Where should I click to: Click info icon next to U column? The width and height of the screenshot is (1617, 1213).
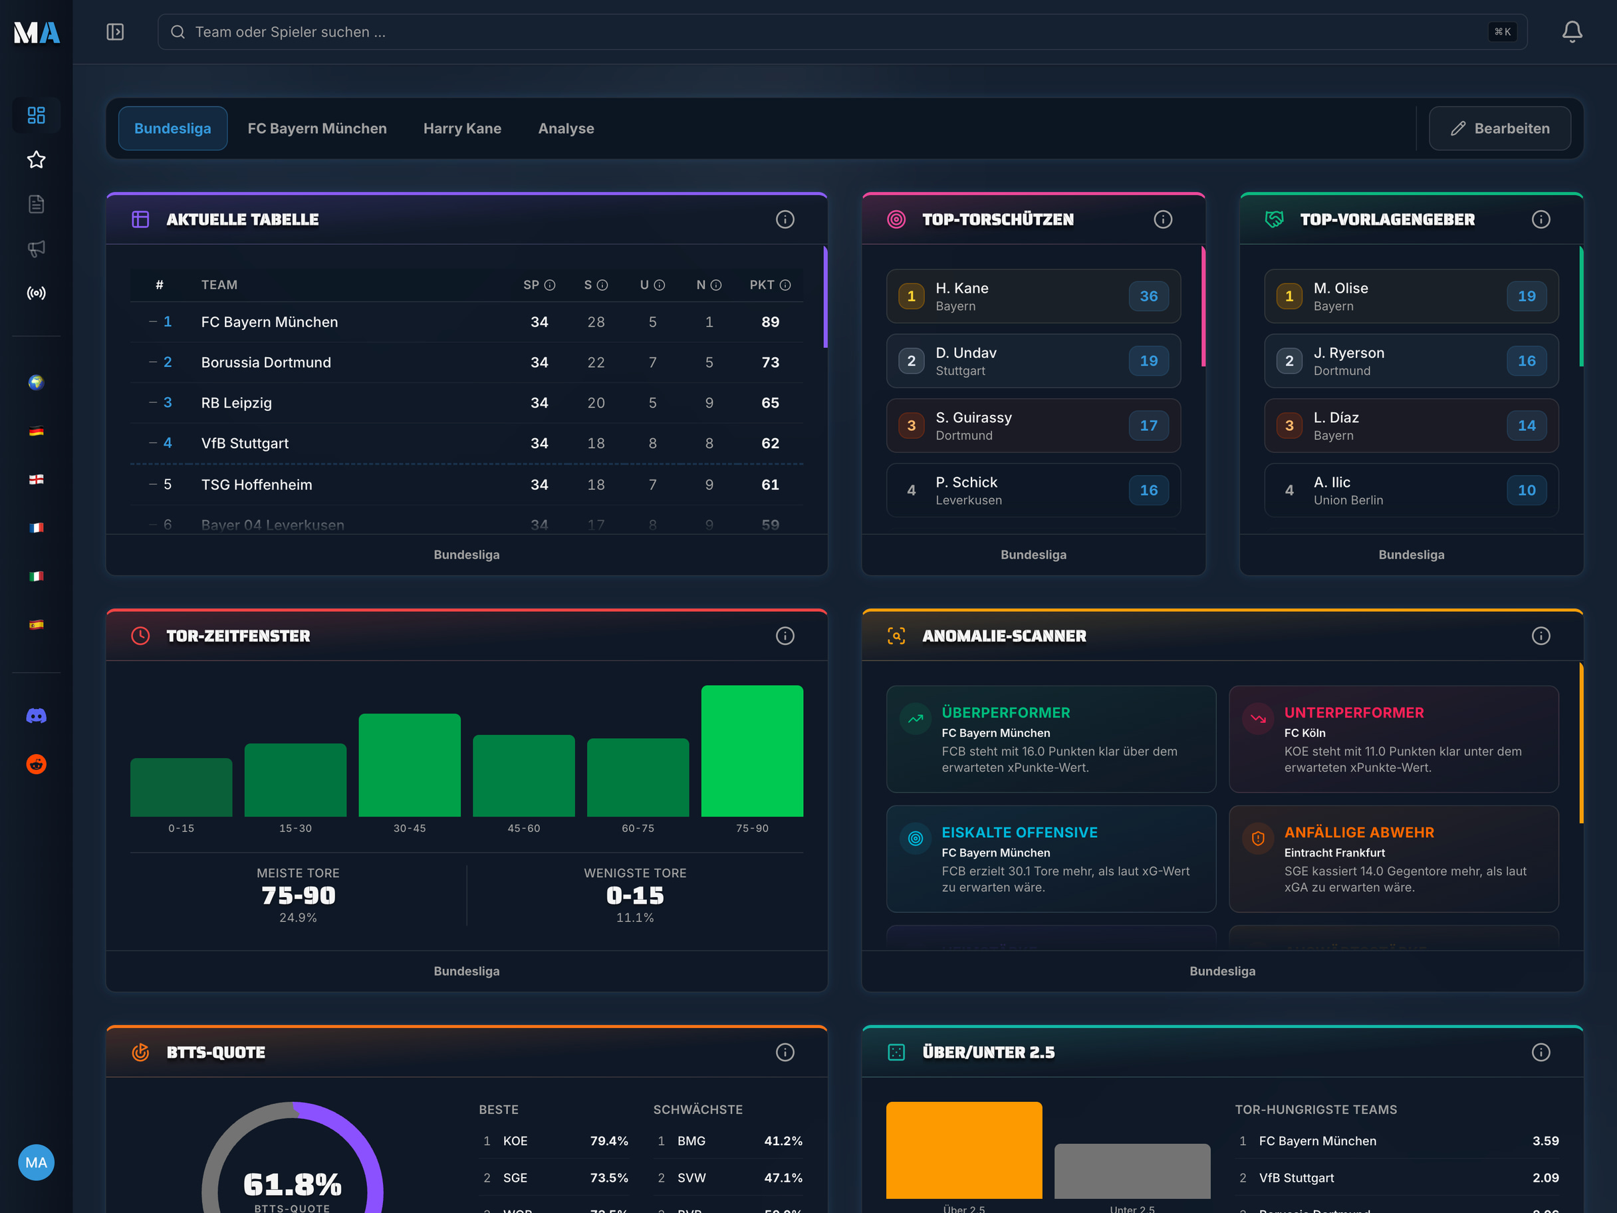[x=660, y=285]
